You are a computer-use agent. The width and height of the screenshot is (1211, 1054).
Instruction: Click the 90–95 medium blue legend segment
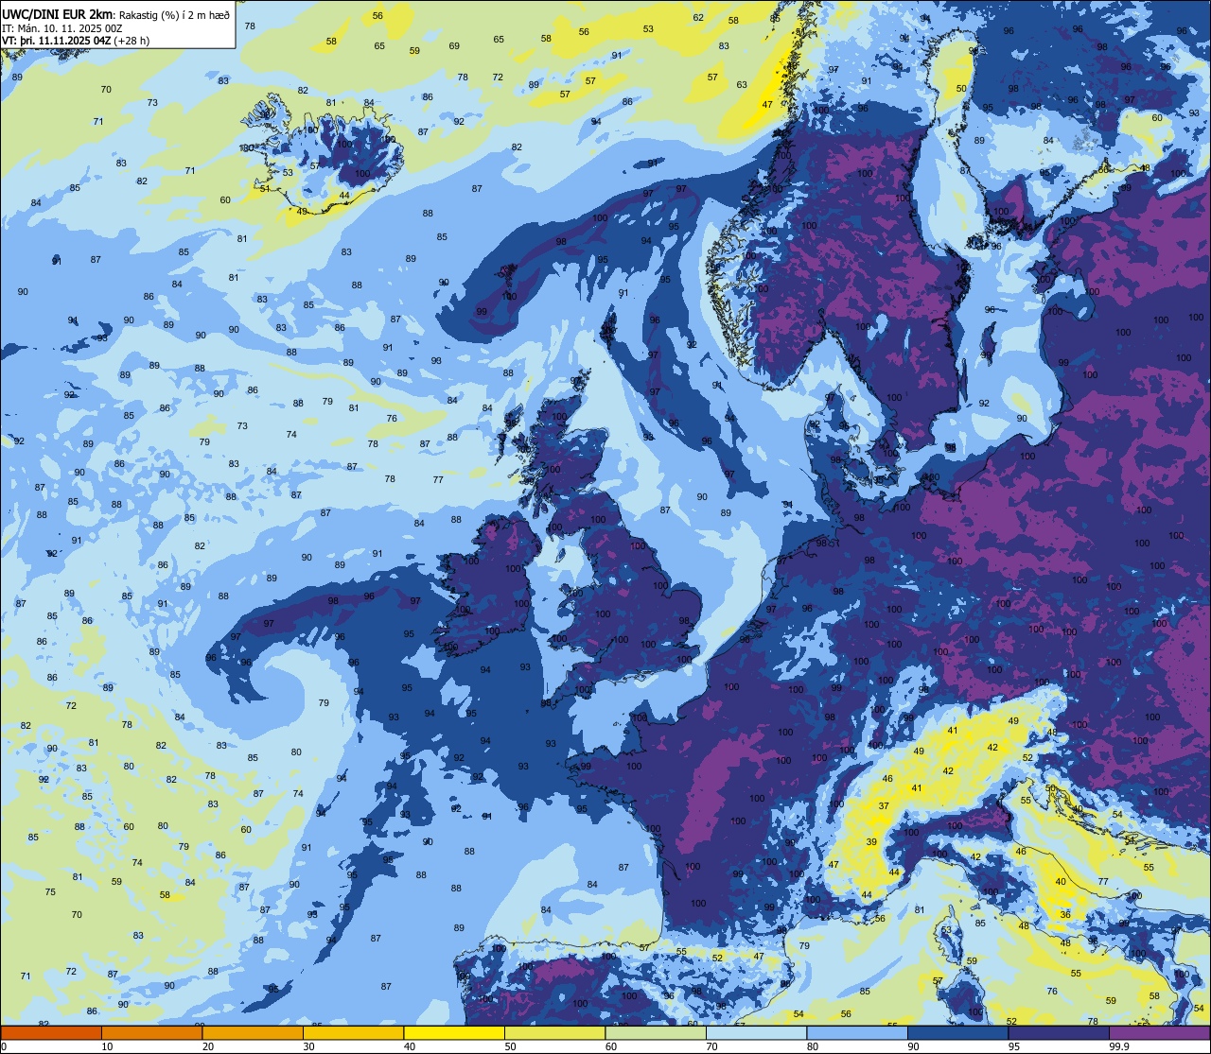pyautogui.click(x=958, y=1032)
